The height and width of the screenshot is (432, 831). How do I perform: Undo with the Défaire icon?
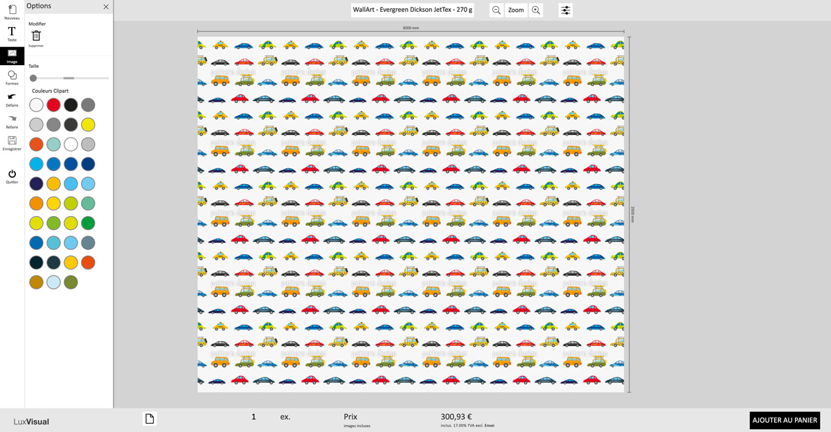click(12, 98)
